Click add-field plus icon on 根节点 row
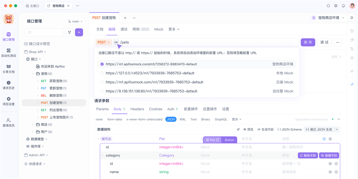Viewport: 358px width, 179px height. click(330, 139)
